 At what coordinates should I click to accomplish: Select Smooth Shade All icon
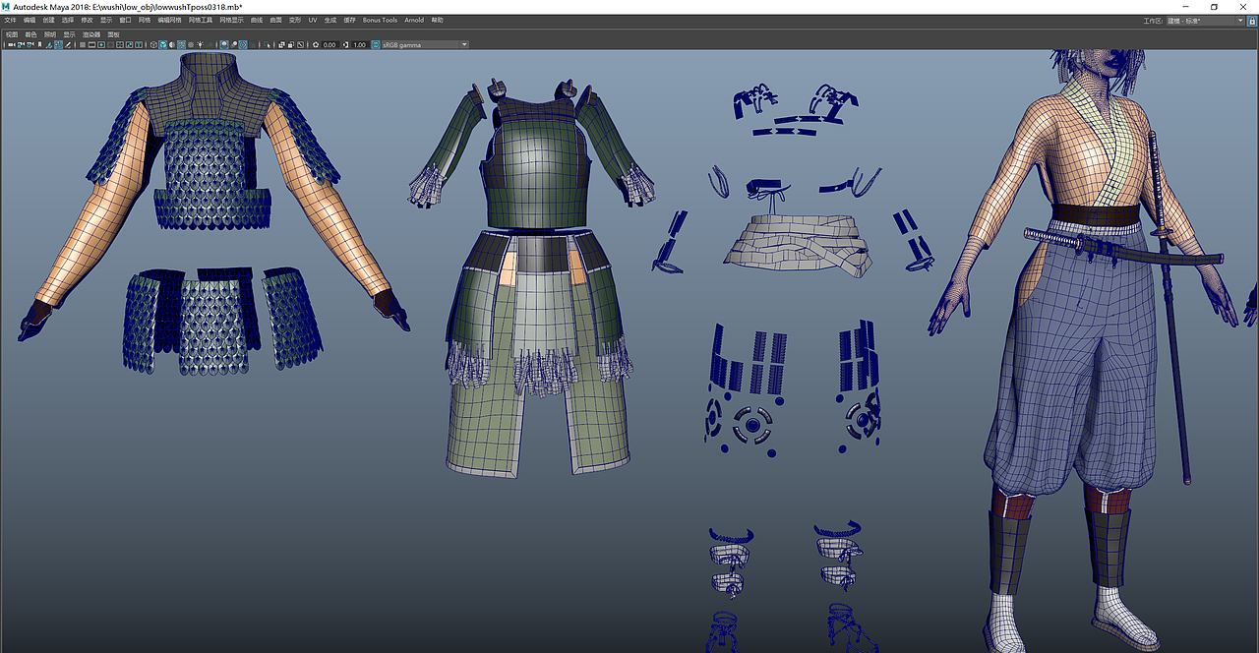pos(163,44)
